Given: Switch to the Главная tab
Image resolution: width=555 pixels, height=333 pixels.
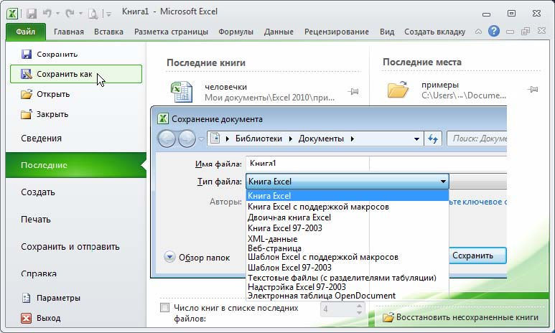Looking at the screenshot, I should tap(69, 32).
